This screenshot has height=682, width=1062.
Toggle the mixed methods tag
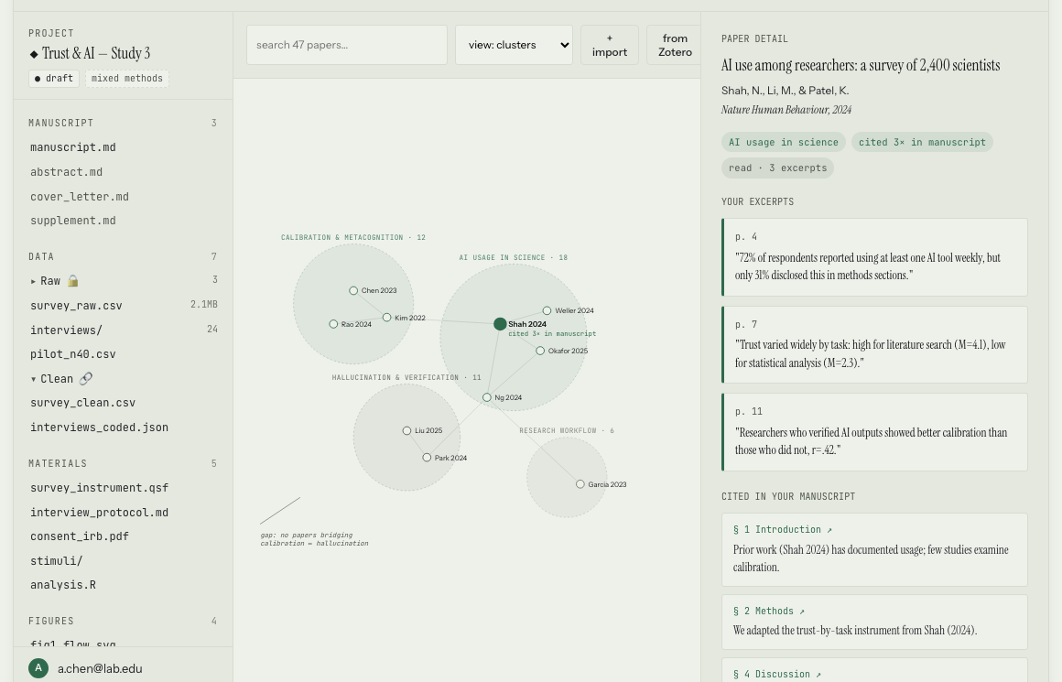click(x=126, y=79)
